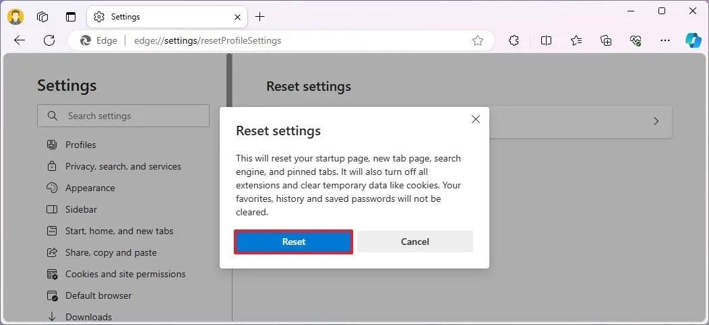Click the Default browser icon
The image size is (709, 325).
coord(53,295)
